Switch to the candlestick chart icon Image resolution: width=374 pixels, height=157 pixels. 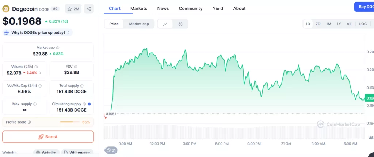180,24
